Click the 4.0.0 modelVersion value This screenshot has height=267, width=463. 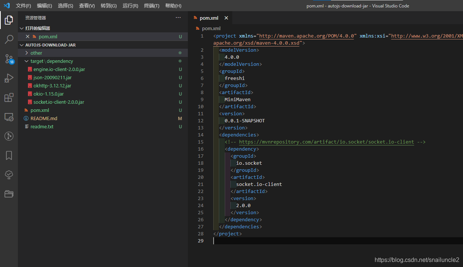231,57
